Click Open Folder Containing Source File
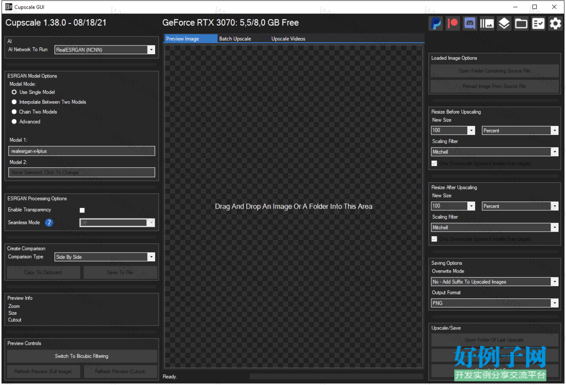Image resolution: width=566 pixels, height=385 pixels. 494,71
